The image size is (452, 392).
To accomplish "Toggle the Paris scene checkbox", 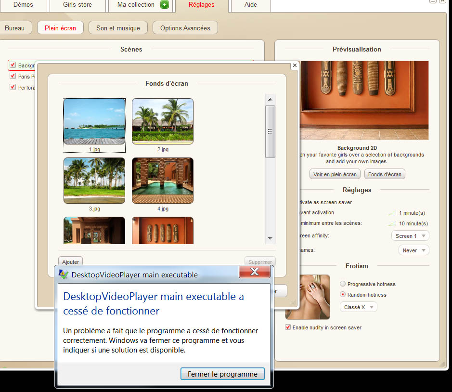I will [x=13, y=76].
